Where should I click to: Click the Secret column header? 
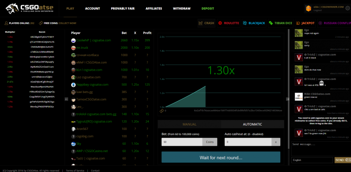click(42, 32)
